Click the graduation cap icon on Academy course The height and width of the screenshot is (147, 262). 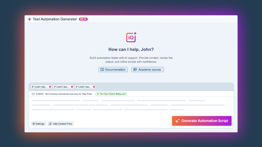pyautogui.click(x=135, y=69)
